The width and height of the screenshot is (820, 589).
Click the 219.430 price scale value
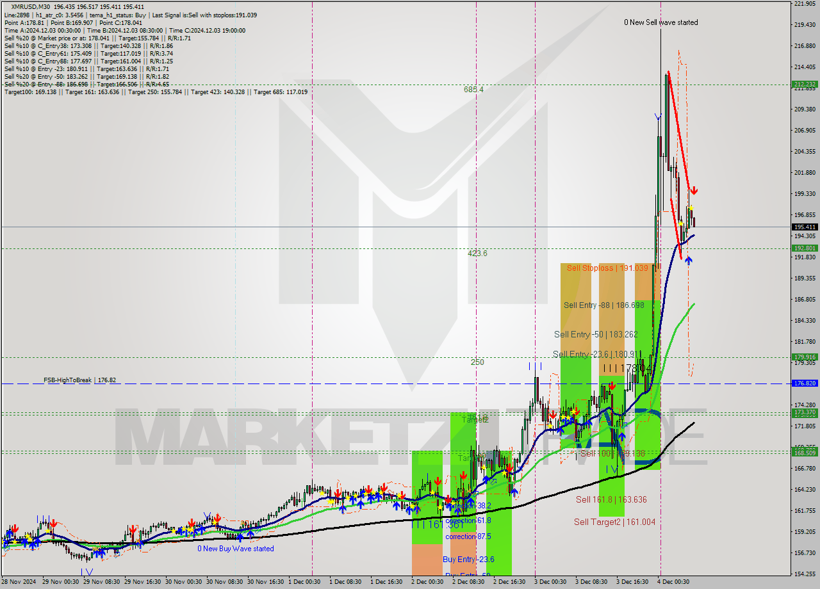805,25
